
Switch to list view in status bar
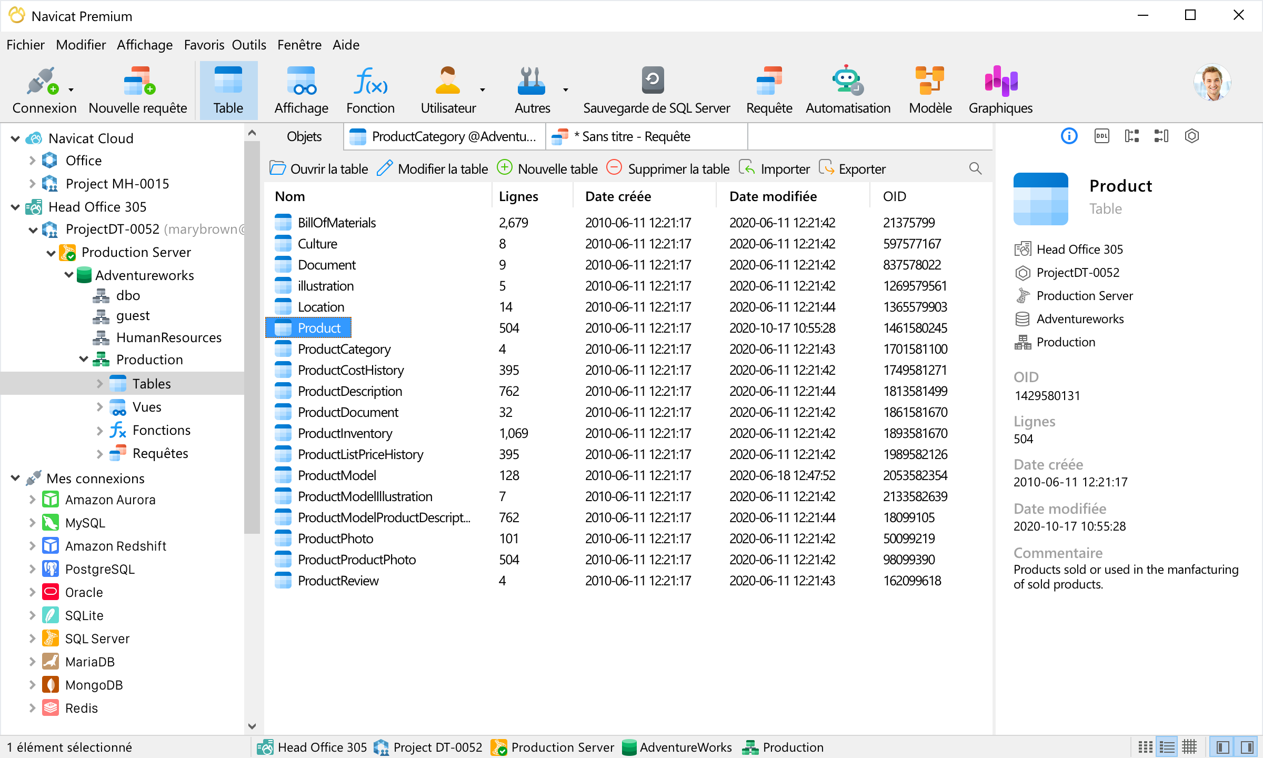point(1167,747)
